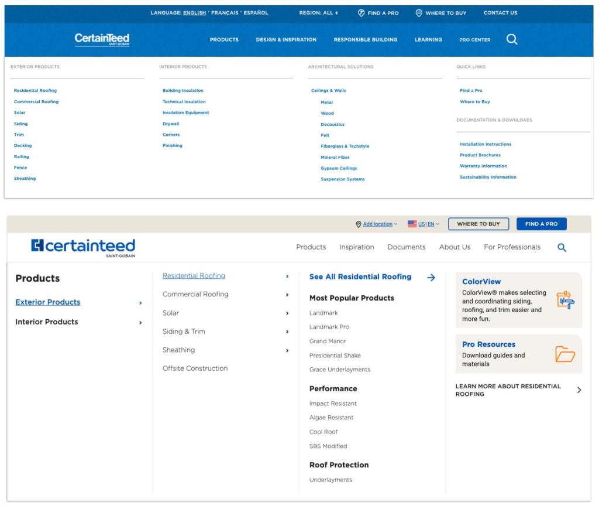Click See All Residential Roofing heading
This screenshot has width=599, height=509.
[360, 277]
